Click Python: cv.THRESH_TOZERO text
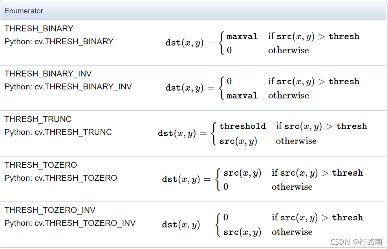This screenshot has height=249, width=388. click(60, 178)
